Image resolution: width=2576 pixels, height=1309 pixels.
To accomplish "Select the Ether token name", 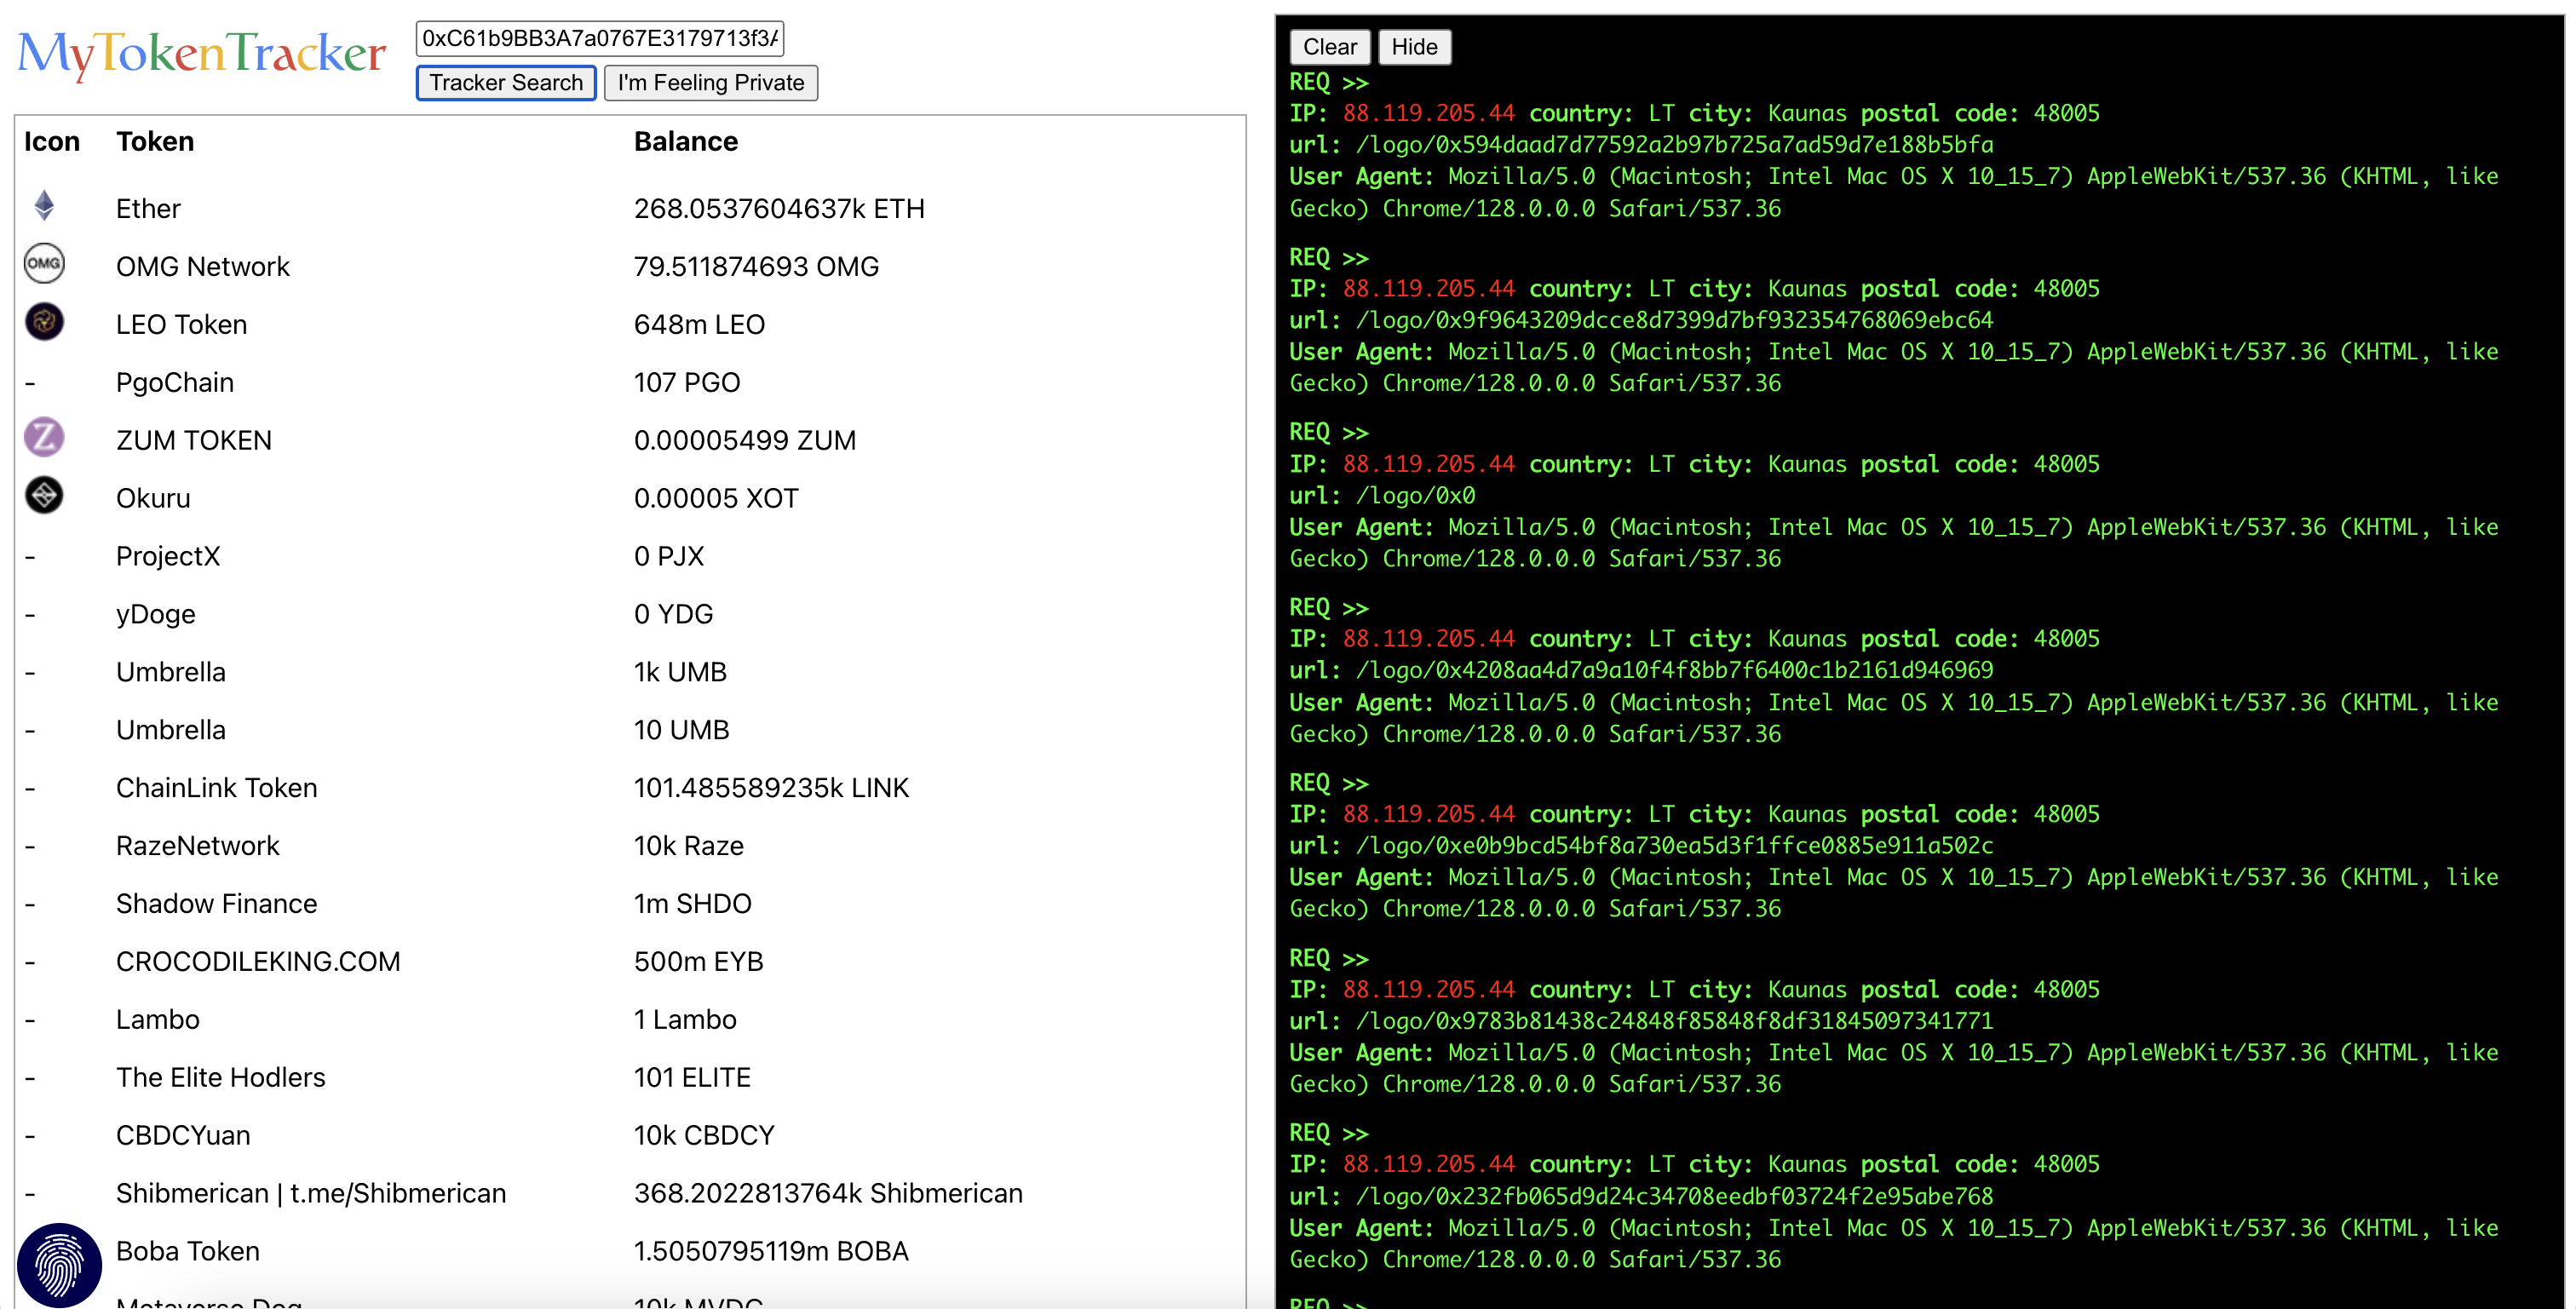I will point(148,209).
